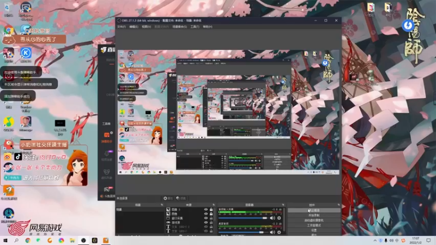Open OBS Studio taskbar icon
The width and height of the screenshot is (436, 245).
click(83, 241)
